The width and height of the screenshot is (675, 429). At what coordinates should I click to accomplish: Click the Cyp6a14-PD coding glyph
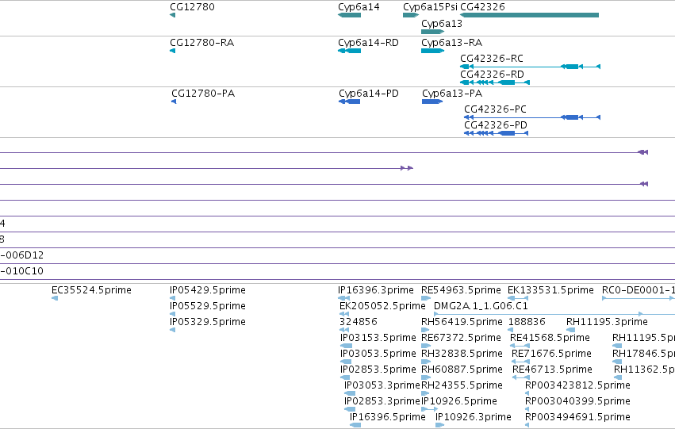[x=350, y=102]
